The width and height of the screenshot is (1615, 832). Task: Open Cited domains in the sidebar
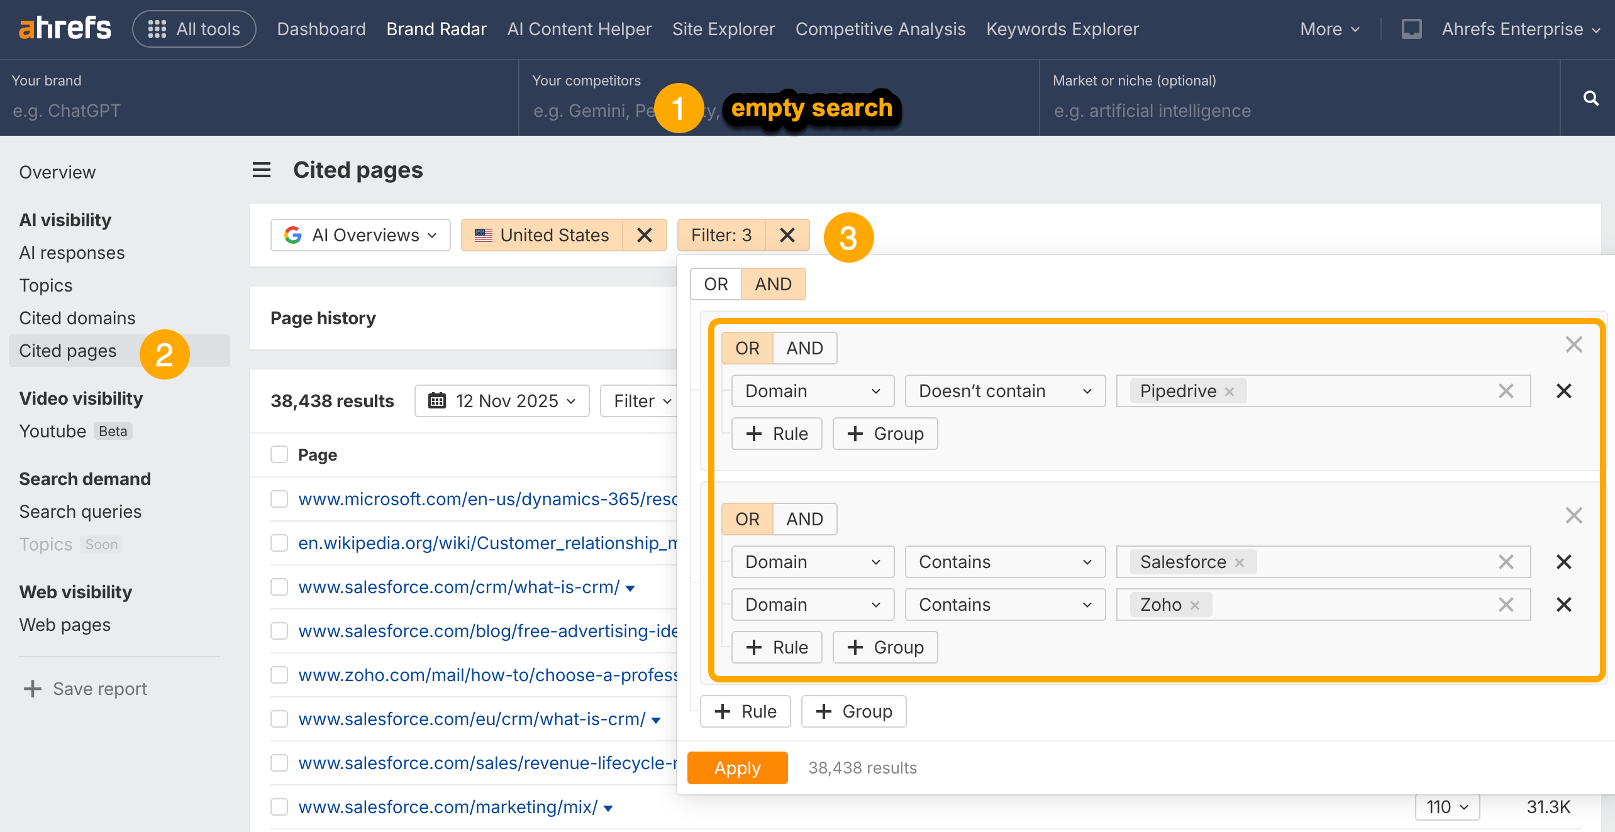(x=77, y=318)
